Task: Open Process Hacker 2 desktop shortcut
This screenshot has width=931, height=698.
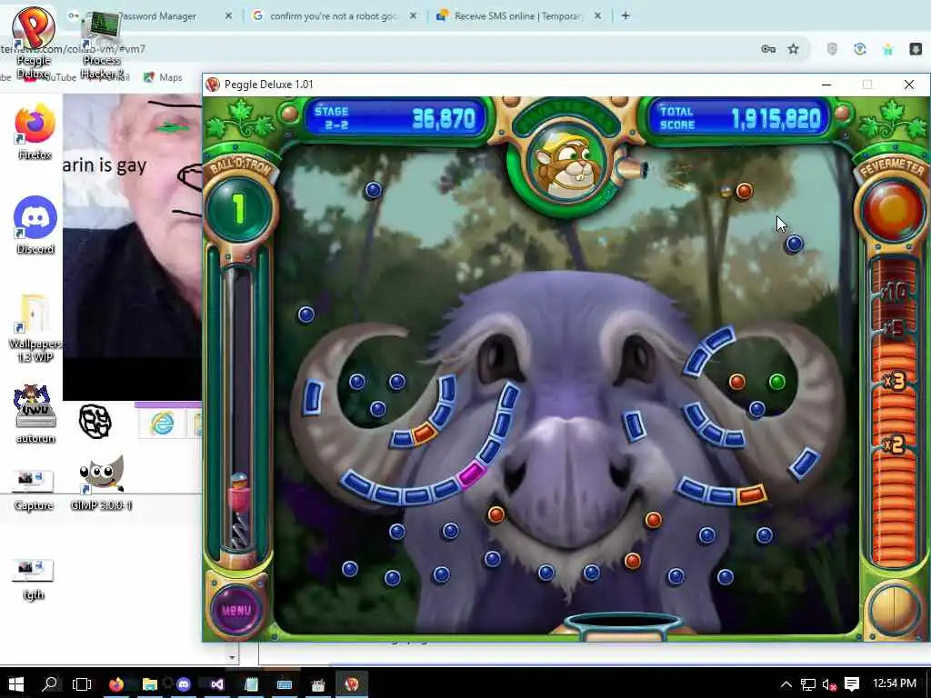Action: [x=102, y=45]
